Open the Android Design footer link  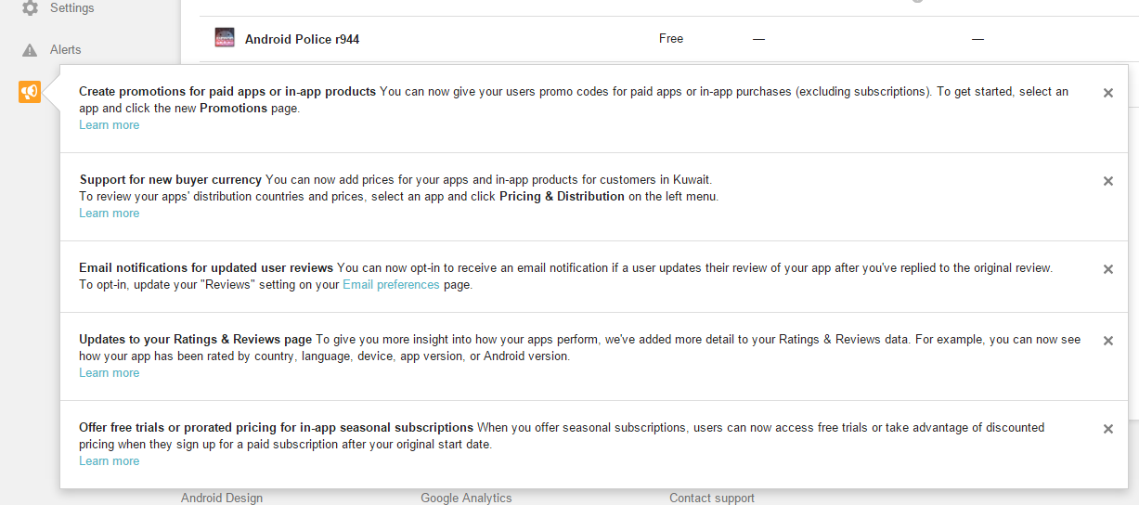[x=222, y=498]
